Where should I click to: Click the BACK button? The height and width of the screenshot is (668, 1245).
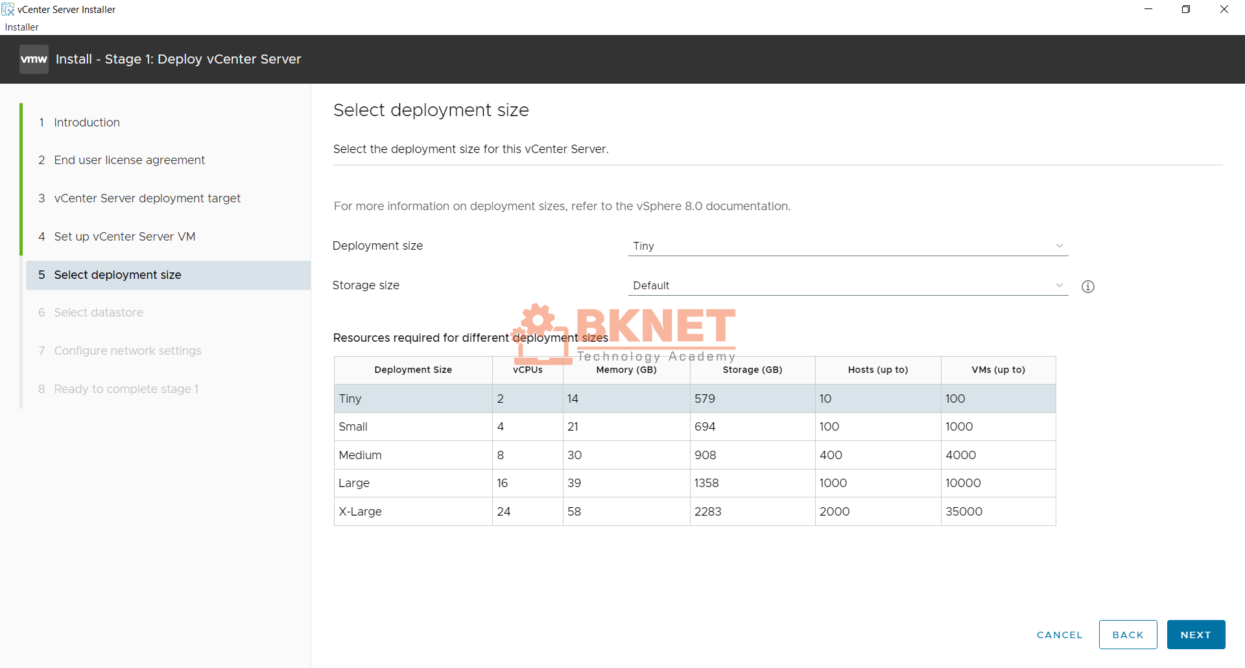[x=1128, y=634]
